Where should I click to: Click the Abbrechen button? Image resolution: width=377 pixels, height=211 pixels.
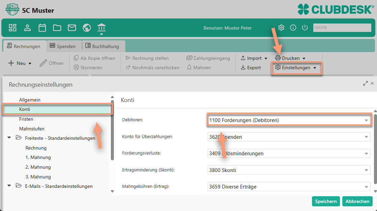pos(357,201)
